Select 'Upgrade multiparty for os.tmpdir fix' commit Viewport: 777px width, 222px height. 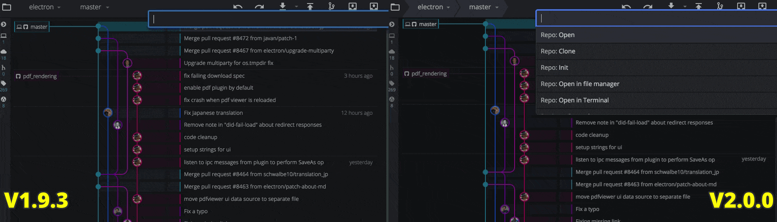(228, 63)
